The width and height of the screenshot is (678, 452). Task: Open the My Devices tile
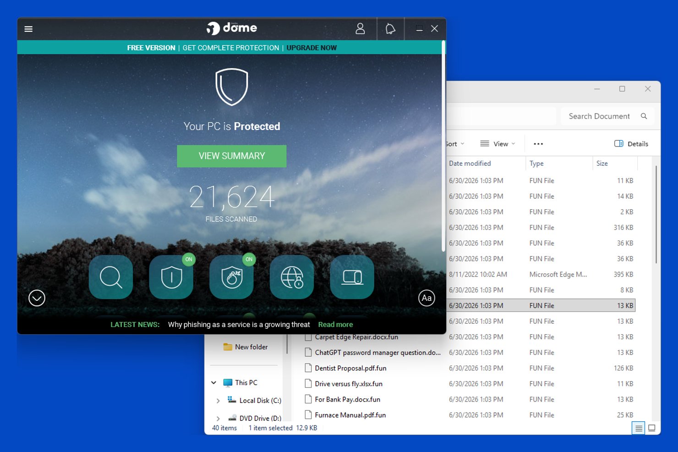point(352,277)
